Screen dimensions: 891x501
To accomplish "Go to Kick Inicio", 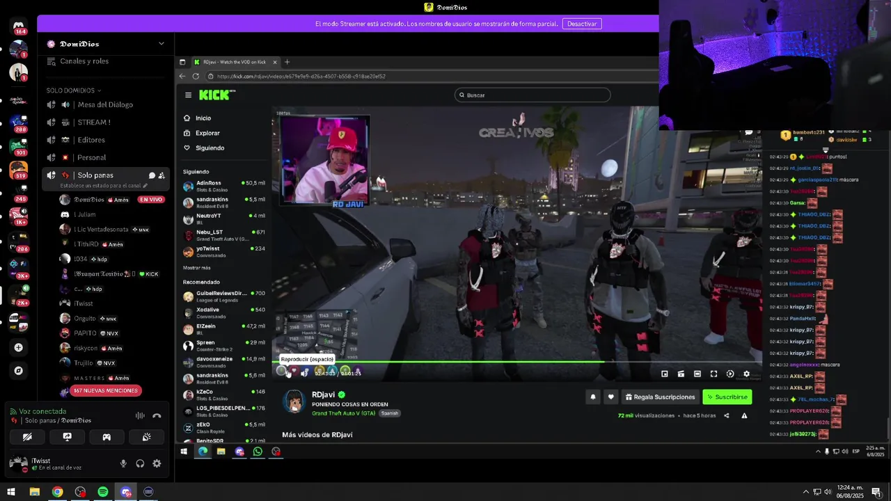I will [203, 118].
